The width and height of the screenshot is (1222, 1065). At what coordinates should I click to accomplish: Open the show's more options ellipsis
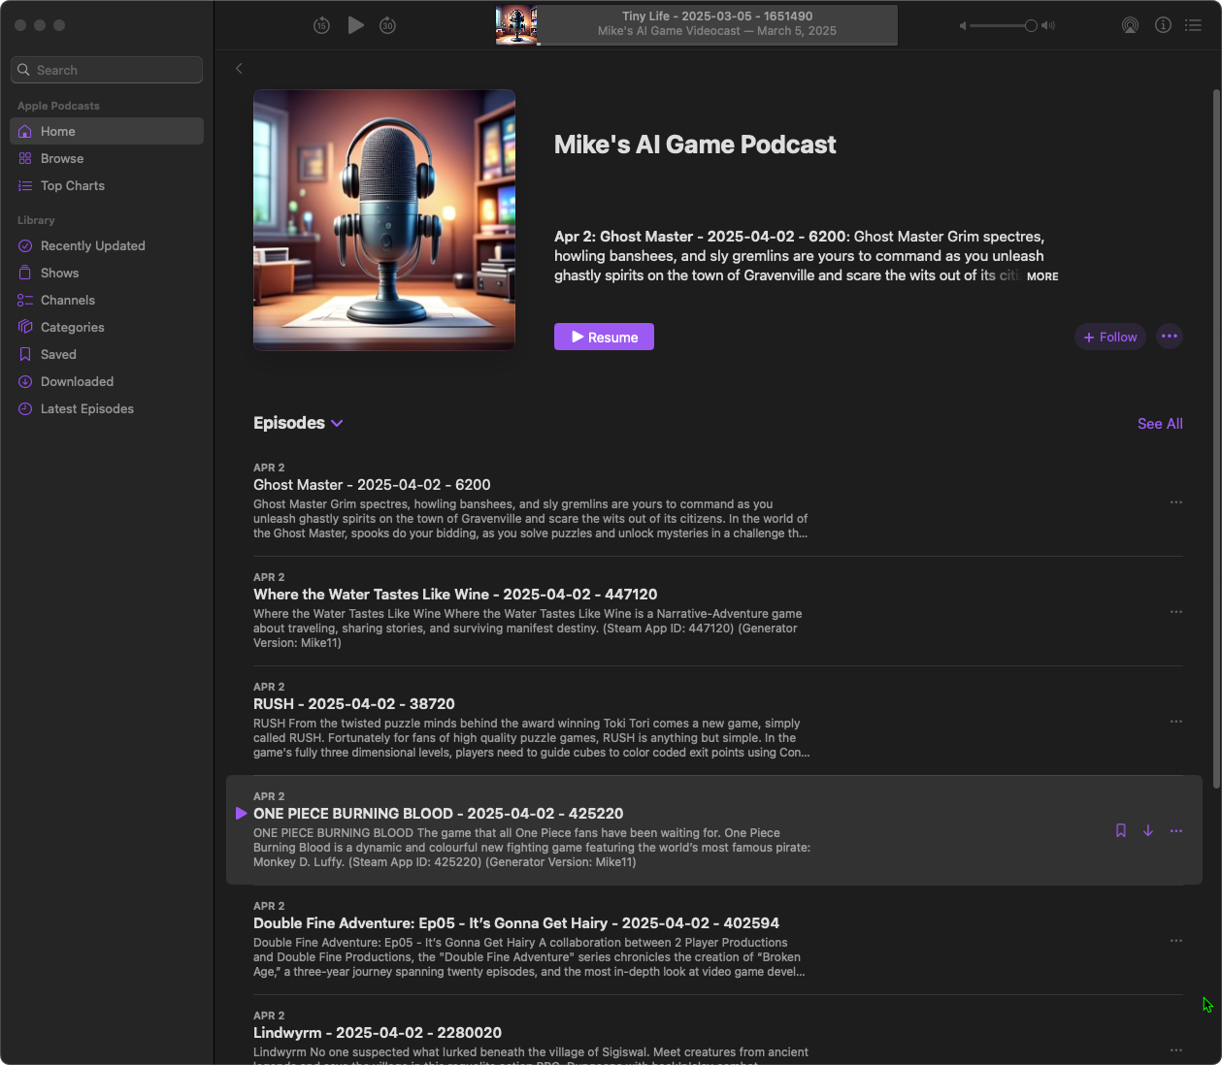1170,337
